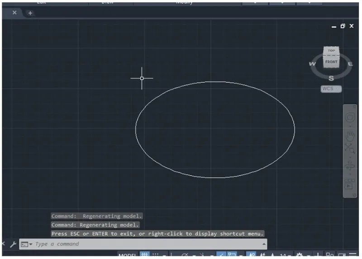Expand the navigation wheel options arrow
Image resolution: width=362 pixels, height=259 pixels.
click(x=350, y=127)
